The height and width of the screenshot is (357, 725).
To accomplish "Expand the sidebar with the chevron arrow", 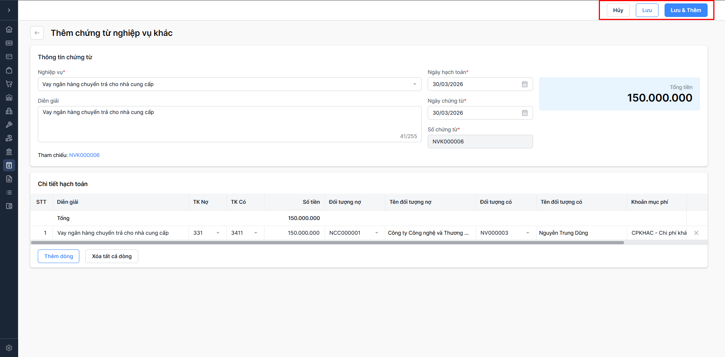I will [9, 10].
